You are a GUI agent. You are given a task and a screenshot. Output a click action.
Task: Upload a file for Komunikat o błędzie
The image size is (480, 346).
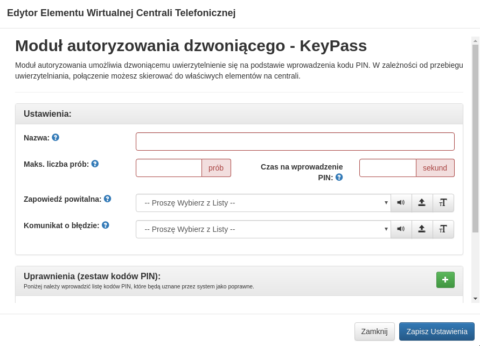coord(422,229)
